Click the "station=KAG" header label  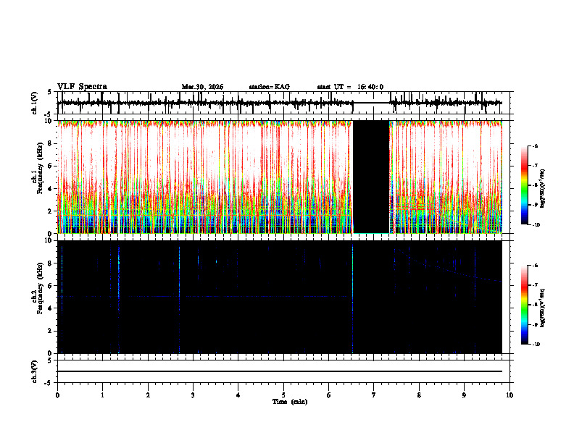[270, 87]
